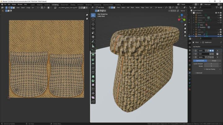
Task: Click the zoom magnifier in the UV editor
Action: tap(87, 15)
